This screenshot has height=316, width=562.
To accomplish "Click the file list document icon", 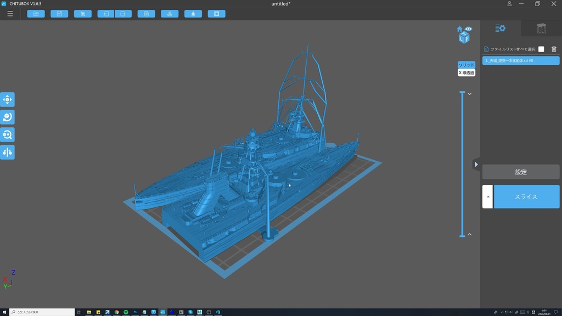I will (486, 49).
